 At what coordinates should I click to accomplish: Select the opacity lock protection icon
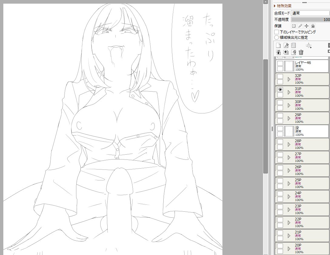pyautogui.click(x=294, y=26)
